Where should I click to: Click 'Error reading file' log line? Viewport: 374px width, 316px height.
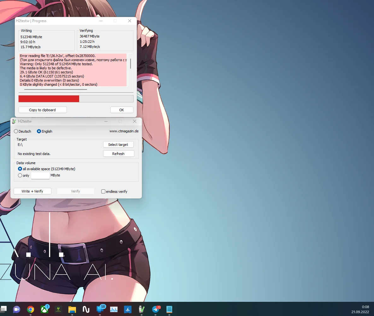(x=58, y=56)
